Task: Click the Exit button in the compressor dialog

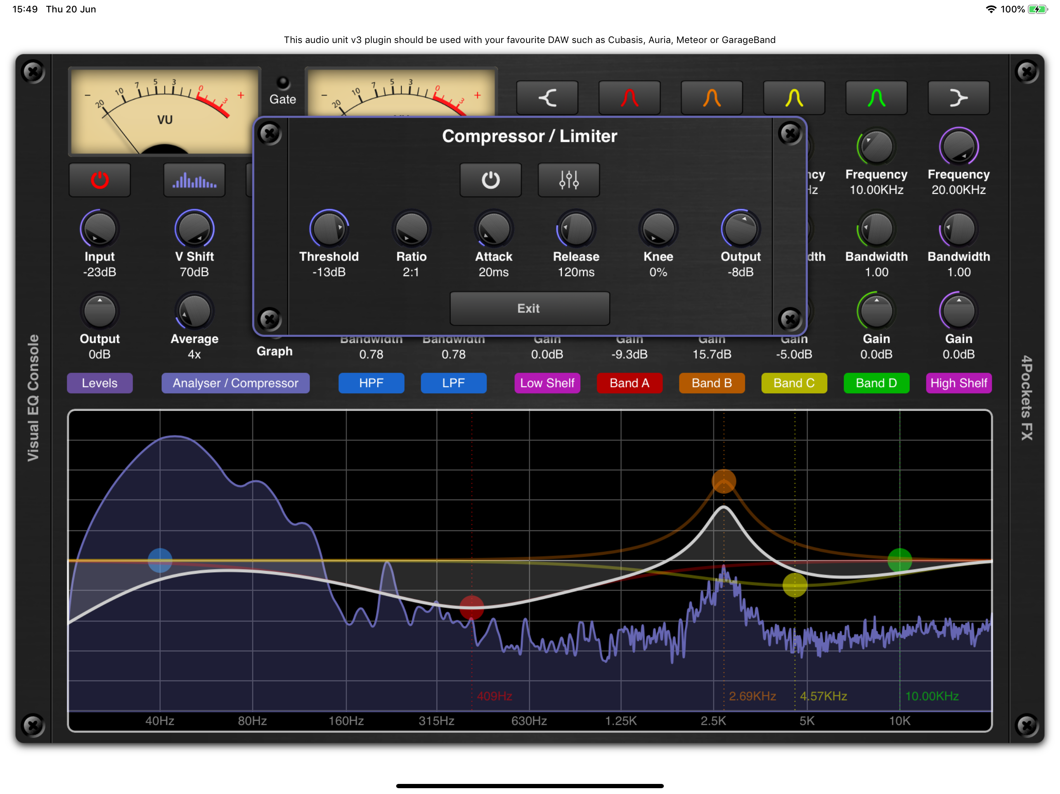Action: (x=529, y=308)
